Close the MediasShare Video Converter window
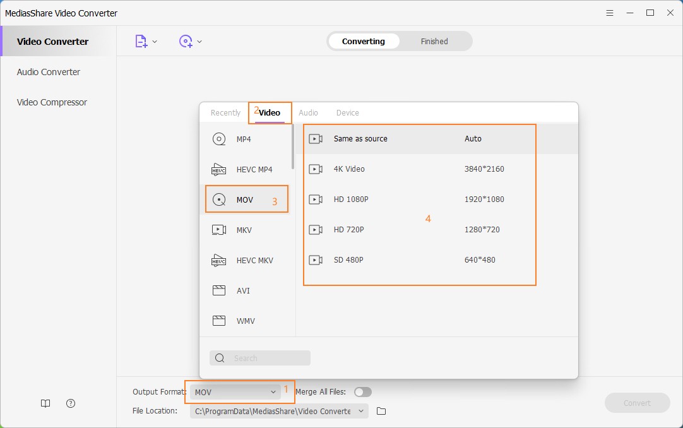The image size is (683, 428). pos(670,13)
